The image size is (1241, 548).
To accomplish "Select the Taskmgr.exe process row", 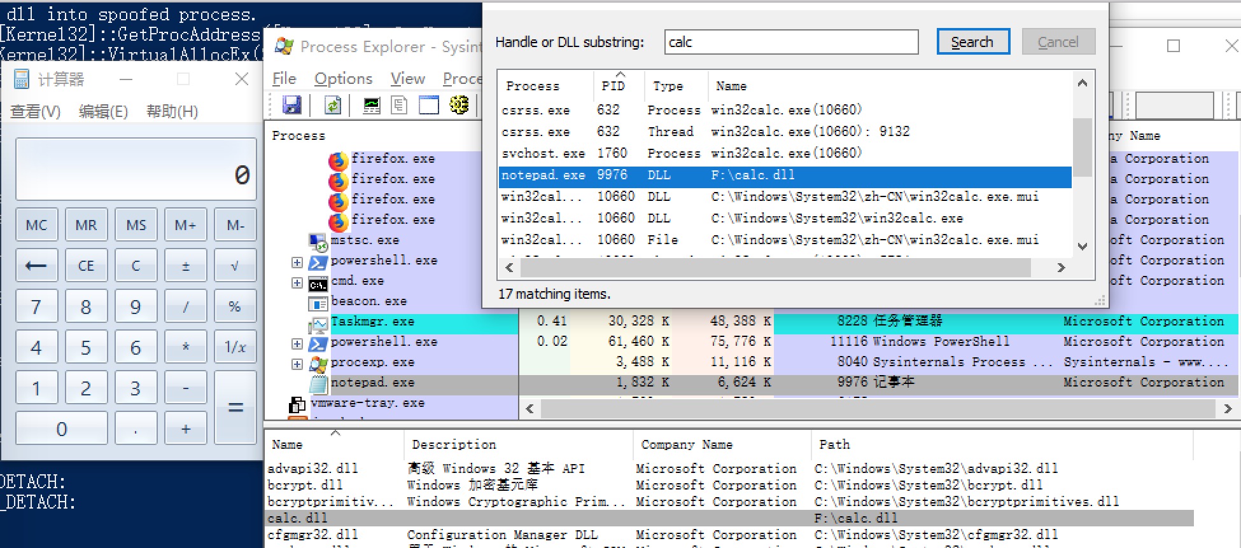I will pyautogui.click(x=752, y=322).
